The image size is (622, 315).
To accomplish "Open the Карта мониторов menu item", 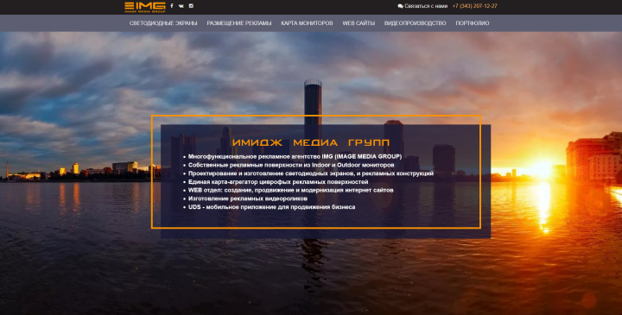I will 307,23.
